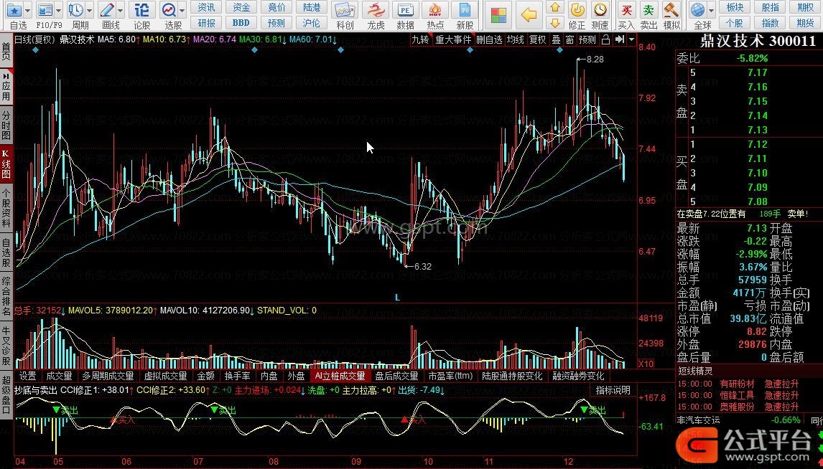
Task: Click the yellow down arrow icon
Action: (x=555, y=22)
